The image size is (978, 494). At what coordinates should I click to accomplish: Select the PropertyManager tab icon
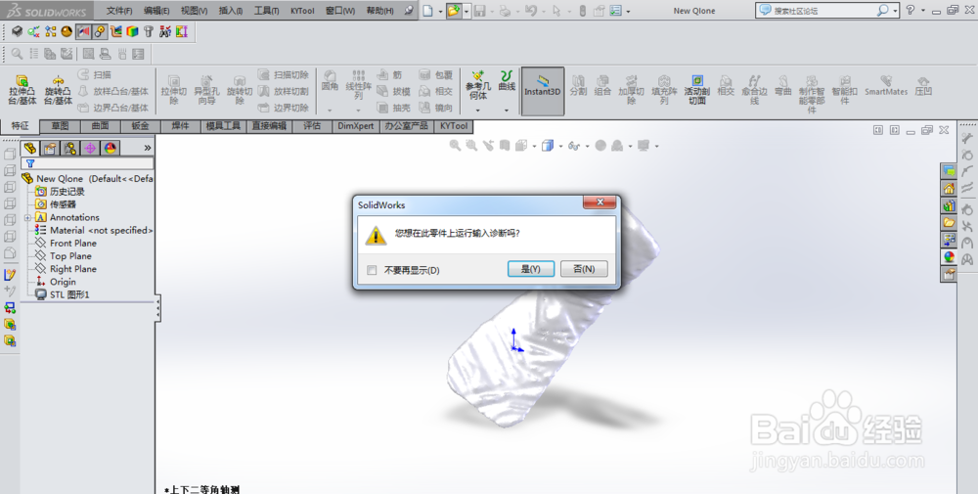pyautogui.click(x=50, y=148)
